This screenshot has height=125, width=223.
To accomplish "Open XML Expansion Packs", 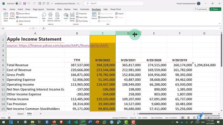I will (106, 17).
